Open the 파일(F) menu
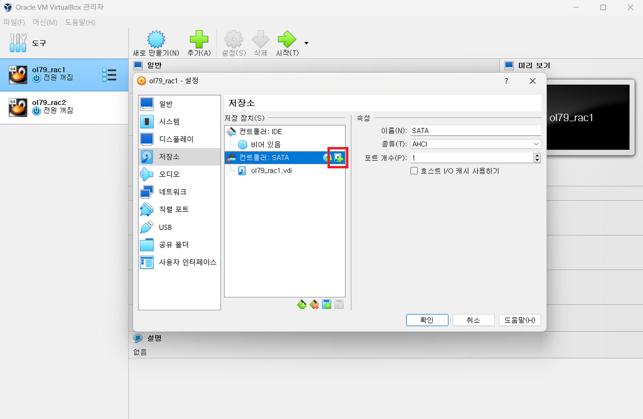 14,23
